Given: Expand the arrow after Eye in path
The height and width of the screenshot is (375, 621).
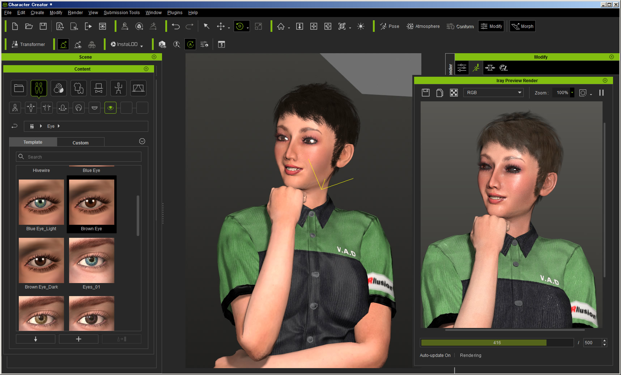Looking at the screenshot, I should 59,126.
